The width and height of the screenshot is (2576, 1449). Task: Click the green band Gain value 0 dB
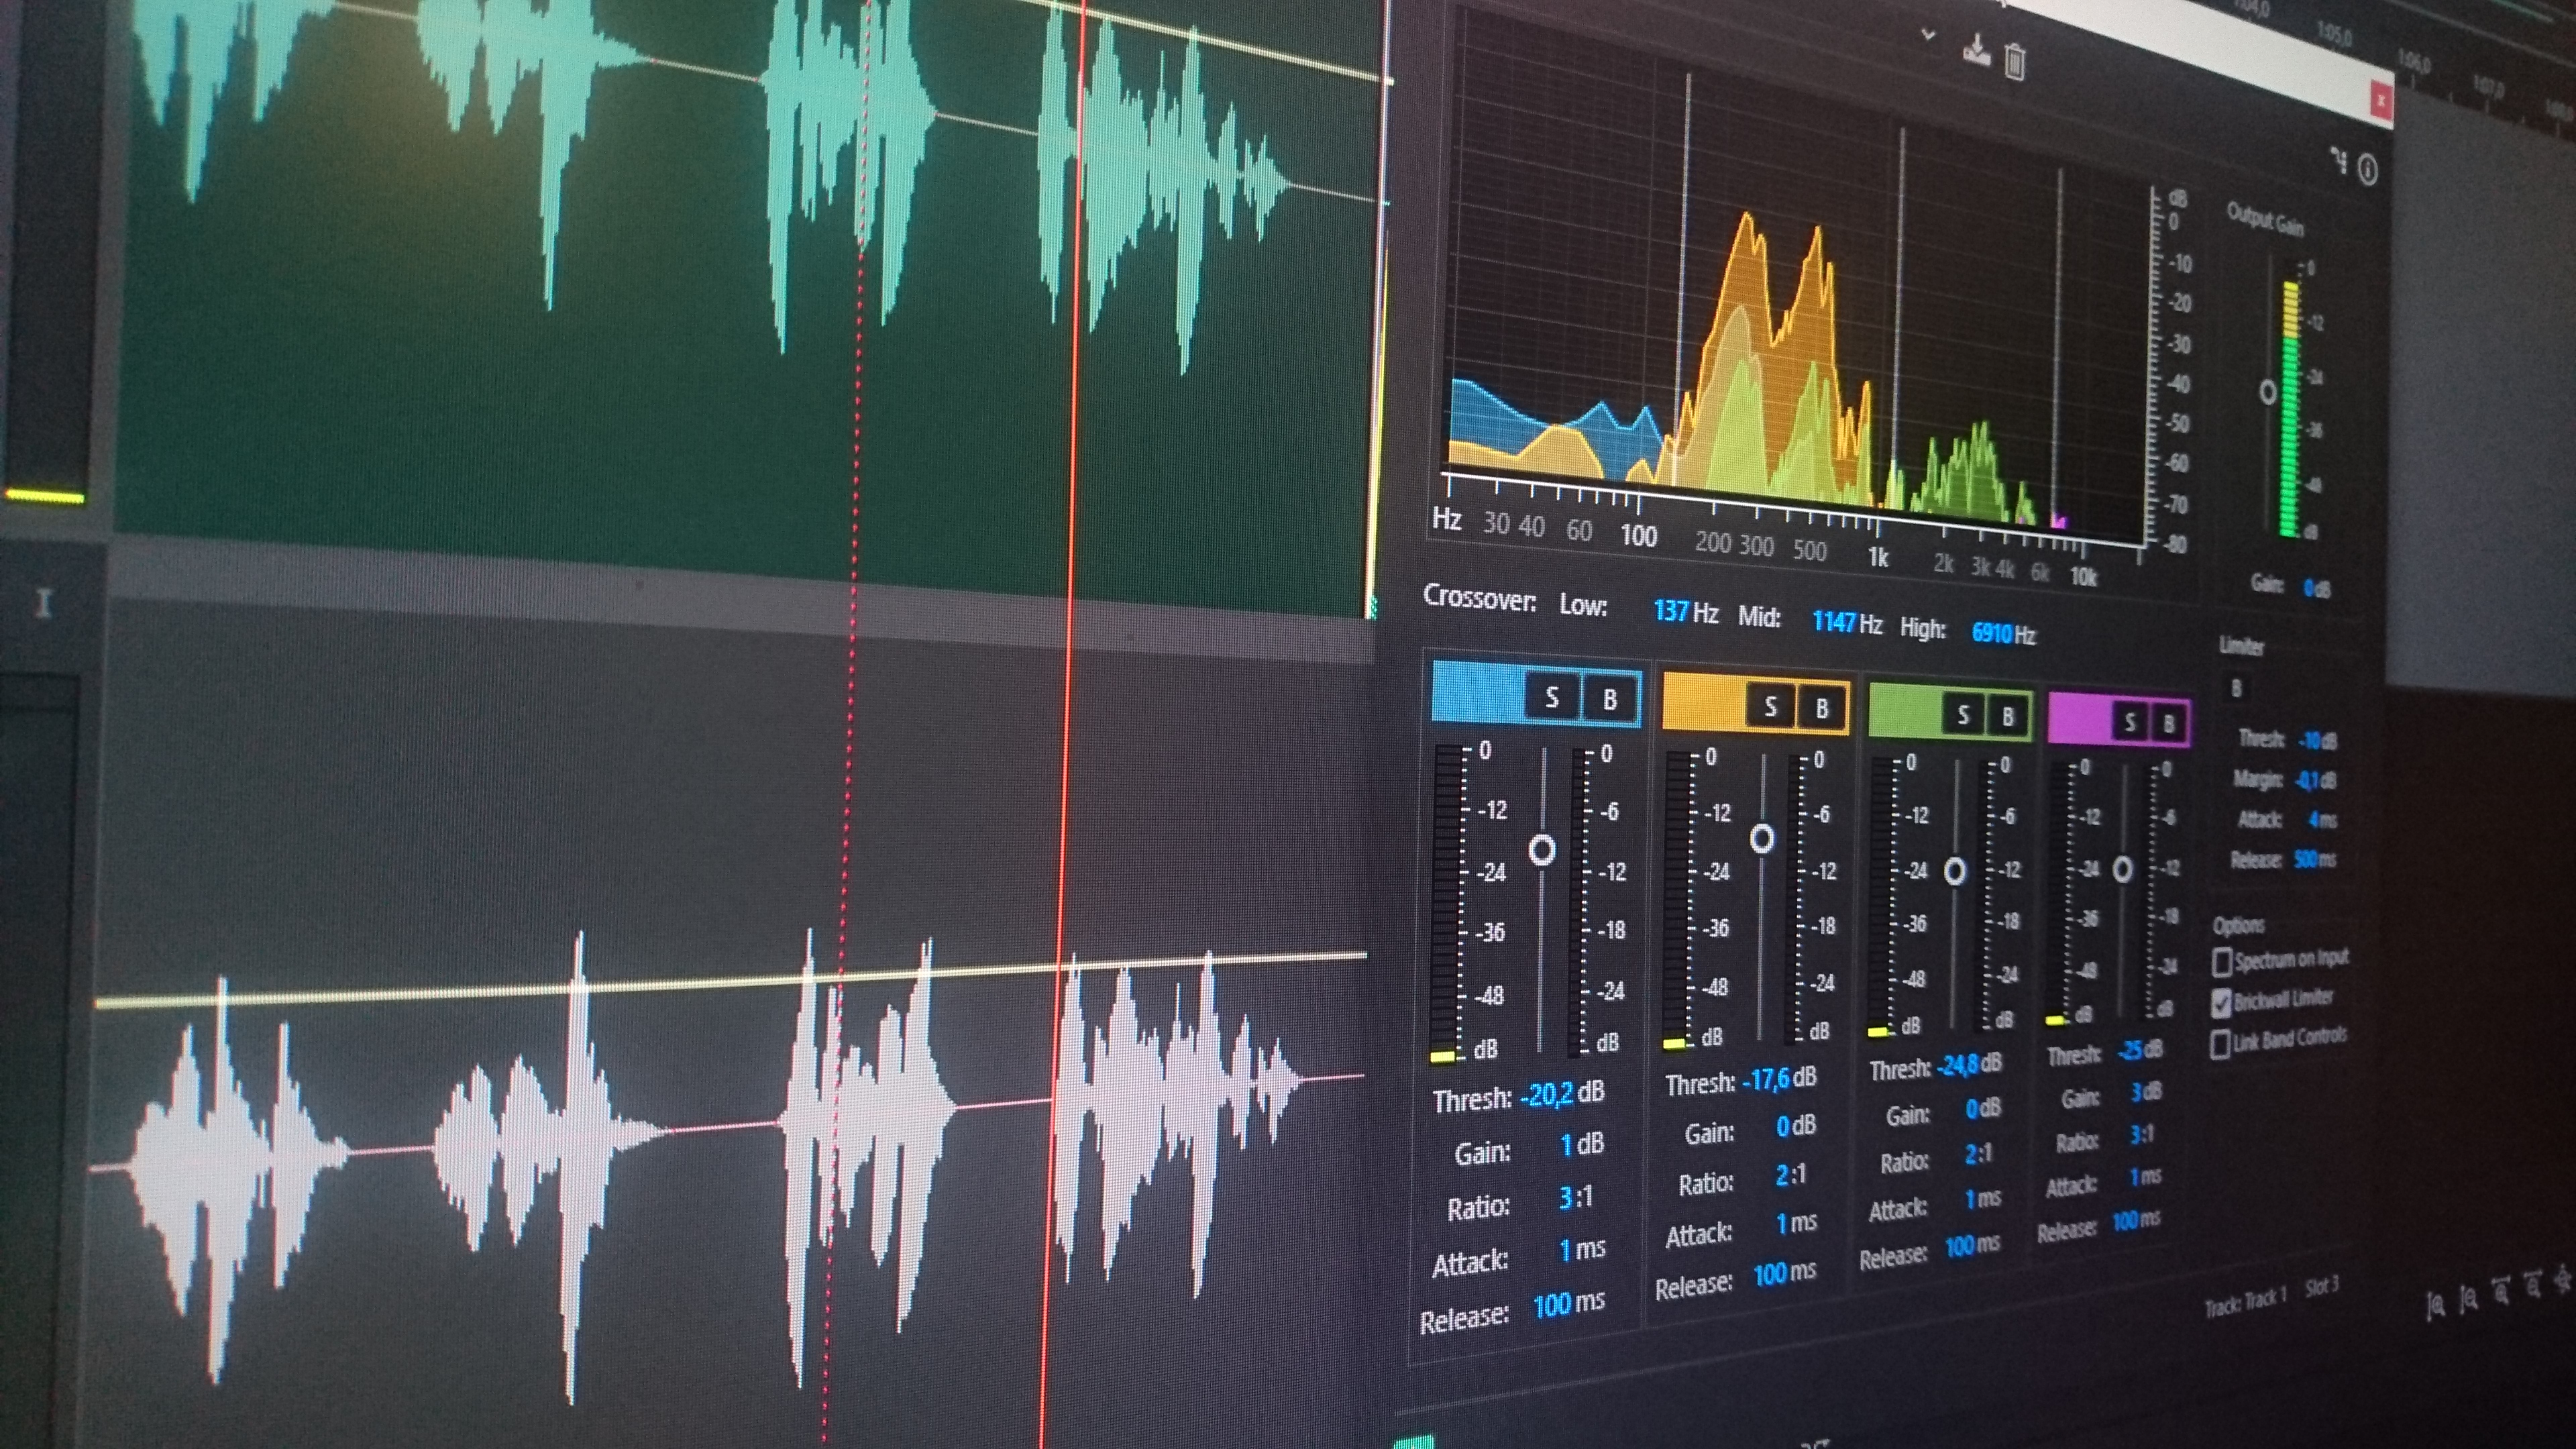tap(1983, 1108)
